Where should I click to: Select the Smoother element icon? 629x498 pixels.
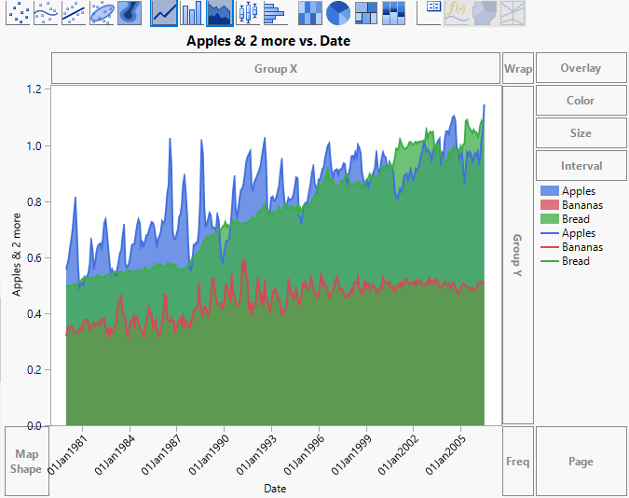pos(47,12)
